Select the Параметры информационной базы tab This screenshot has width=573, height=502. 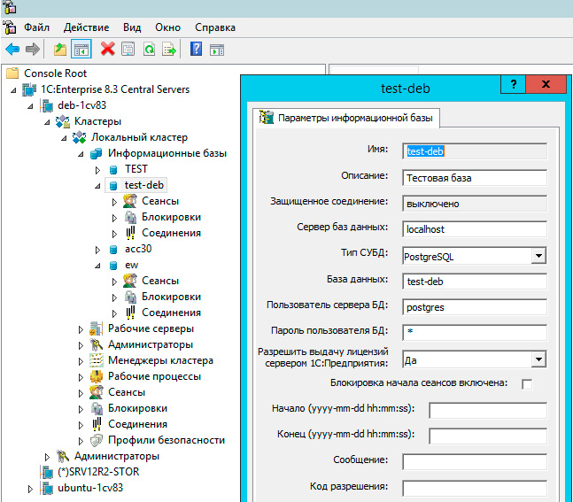pyautogui.click(x=347, y=118)
